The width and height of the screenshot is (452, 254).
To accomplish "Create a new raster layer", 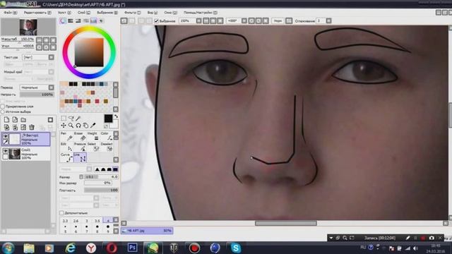I will point(6,119).
